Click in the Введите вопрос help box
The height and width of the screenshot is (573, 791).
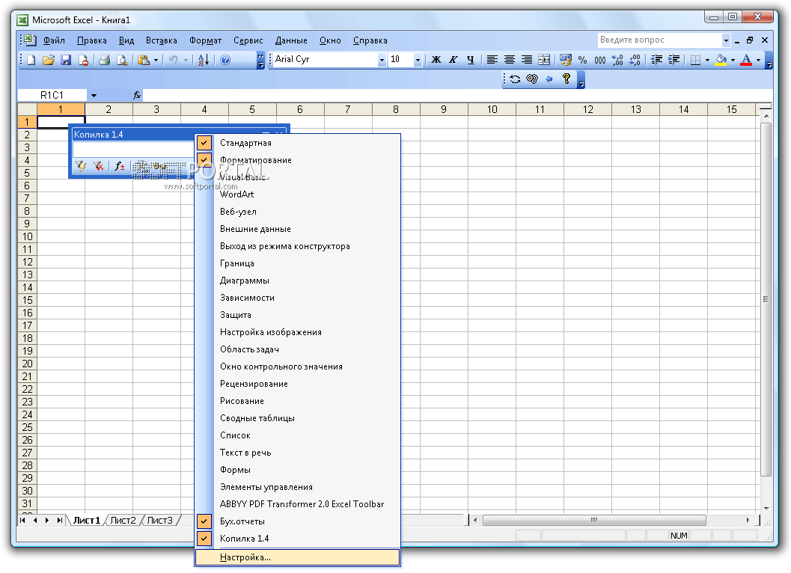[x=660, y=40]
